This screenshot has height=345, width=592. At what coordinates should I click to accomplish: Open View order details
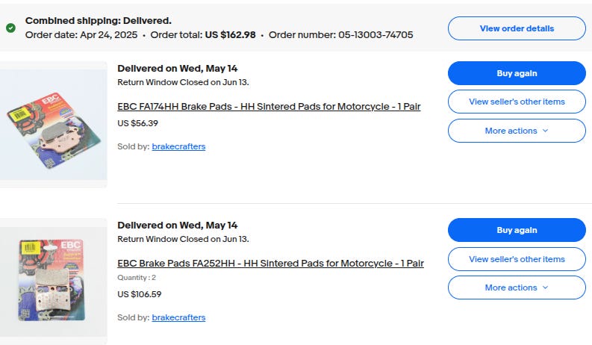point(517,28)
